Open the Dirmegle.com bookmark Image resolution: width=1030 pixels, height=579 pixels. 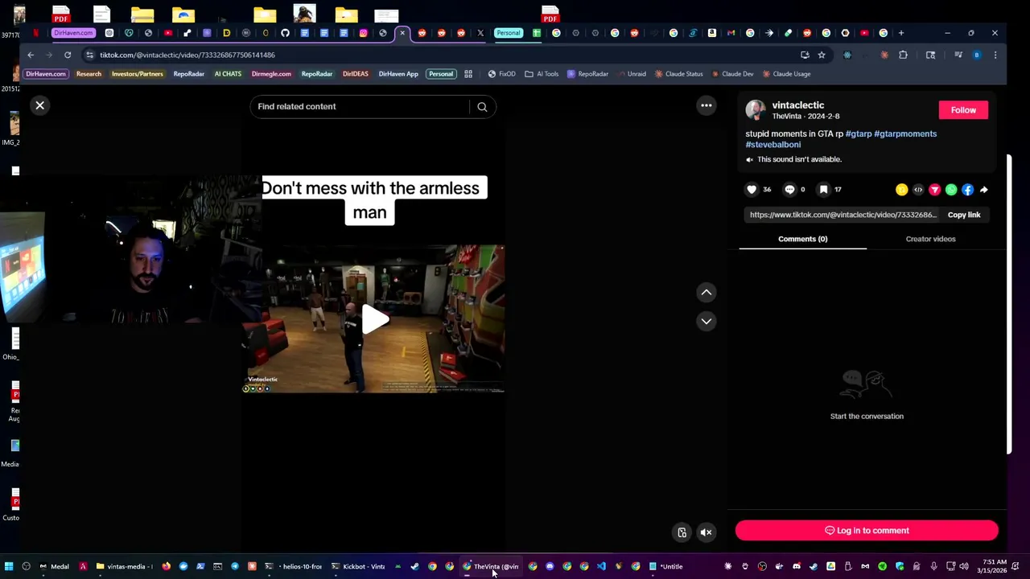tap(271, 74)
